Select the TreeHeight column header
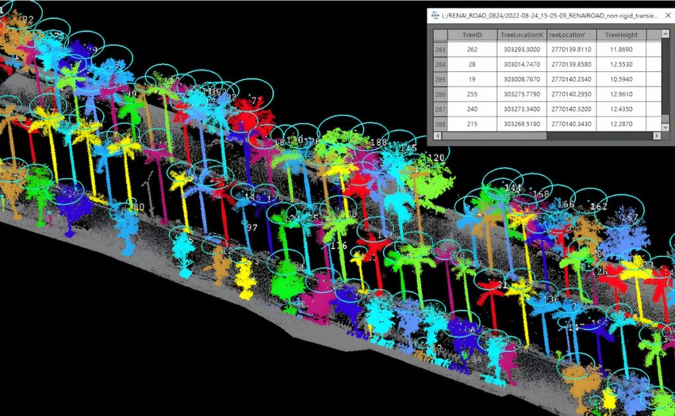This screenshot has width=675, height=416. point(621,34)
